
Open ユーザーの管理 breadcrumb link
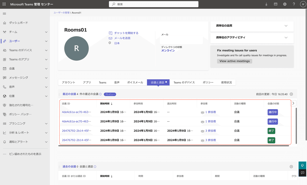pyautogui.click(x=61, y=13)
